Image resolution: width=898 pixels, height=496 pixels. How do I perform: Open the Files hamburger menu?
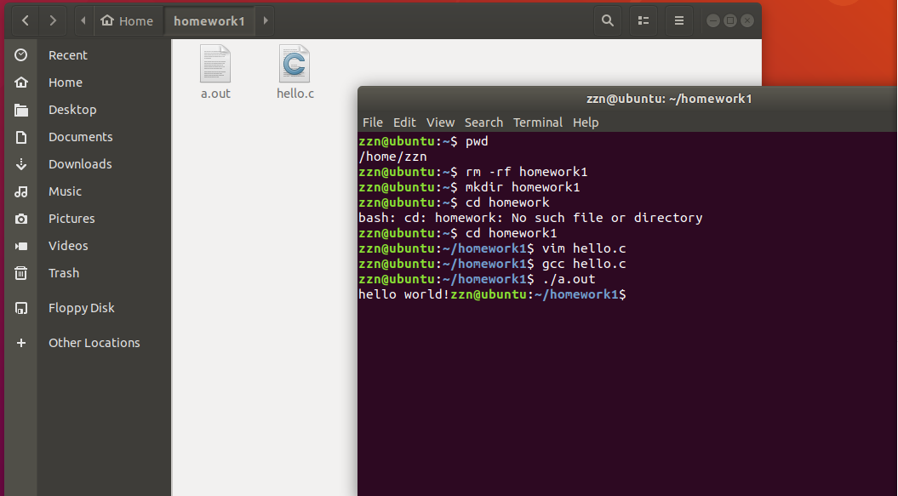678,20
